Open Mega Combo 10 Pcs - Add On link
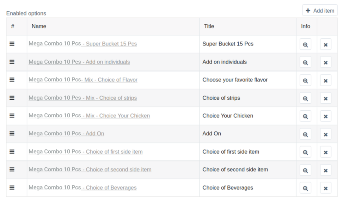 [66, 134]
